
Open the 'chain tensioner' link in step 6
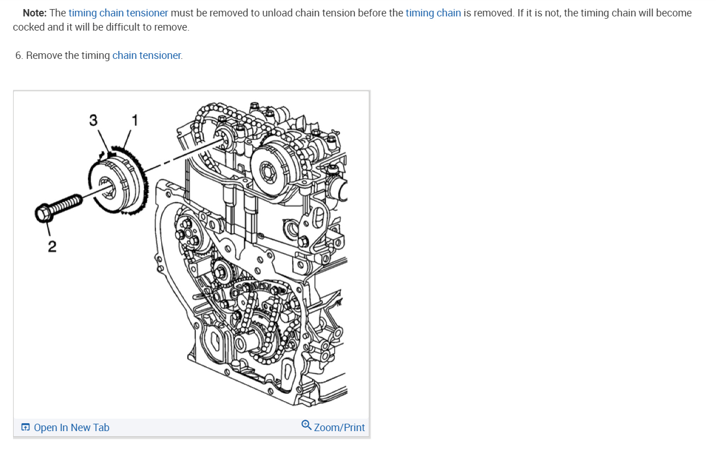pos(146,56)
